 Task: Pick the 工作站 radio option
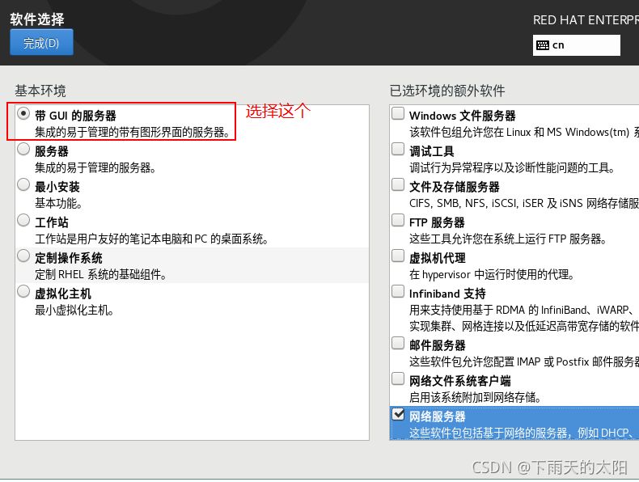23,220
